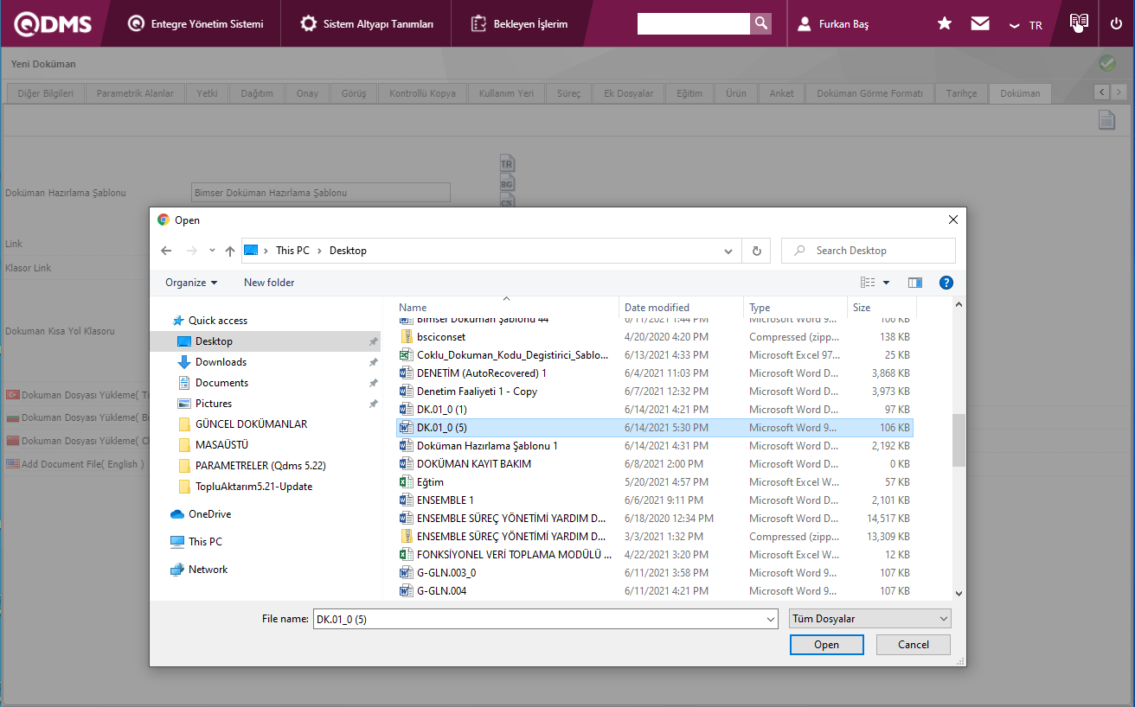
Task: Open the TR language selector
Action: 1026,25
